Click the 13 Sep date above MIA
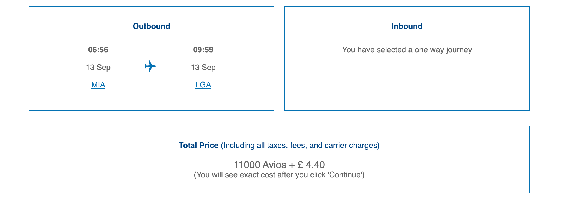569x200 pixels. [98, 67]
